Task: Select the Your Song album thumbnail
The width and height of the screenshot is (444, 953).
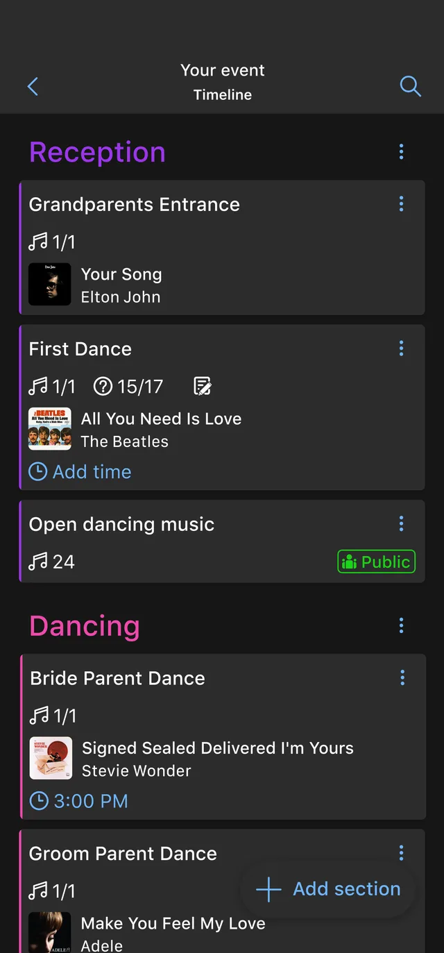Action: [x=50, y=285]
